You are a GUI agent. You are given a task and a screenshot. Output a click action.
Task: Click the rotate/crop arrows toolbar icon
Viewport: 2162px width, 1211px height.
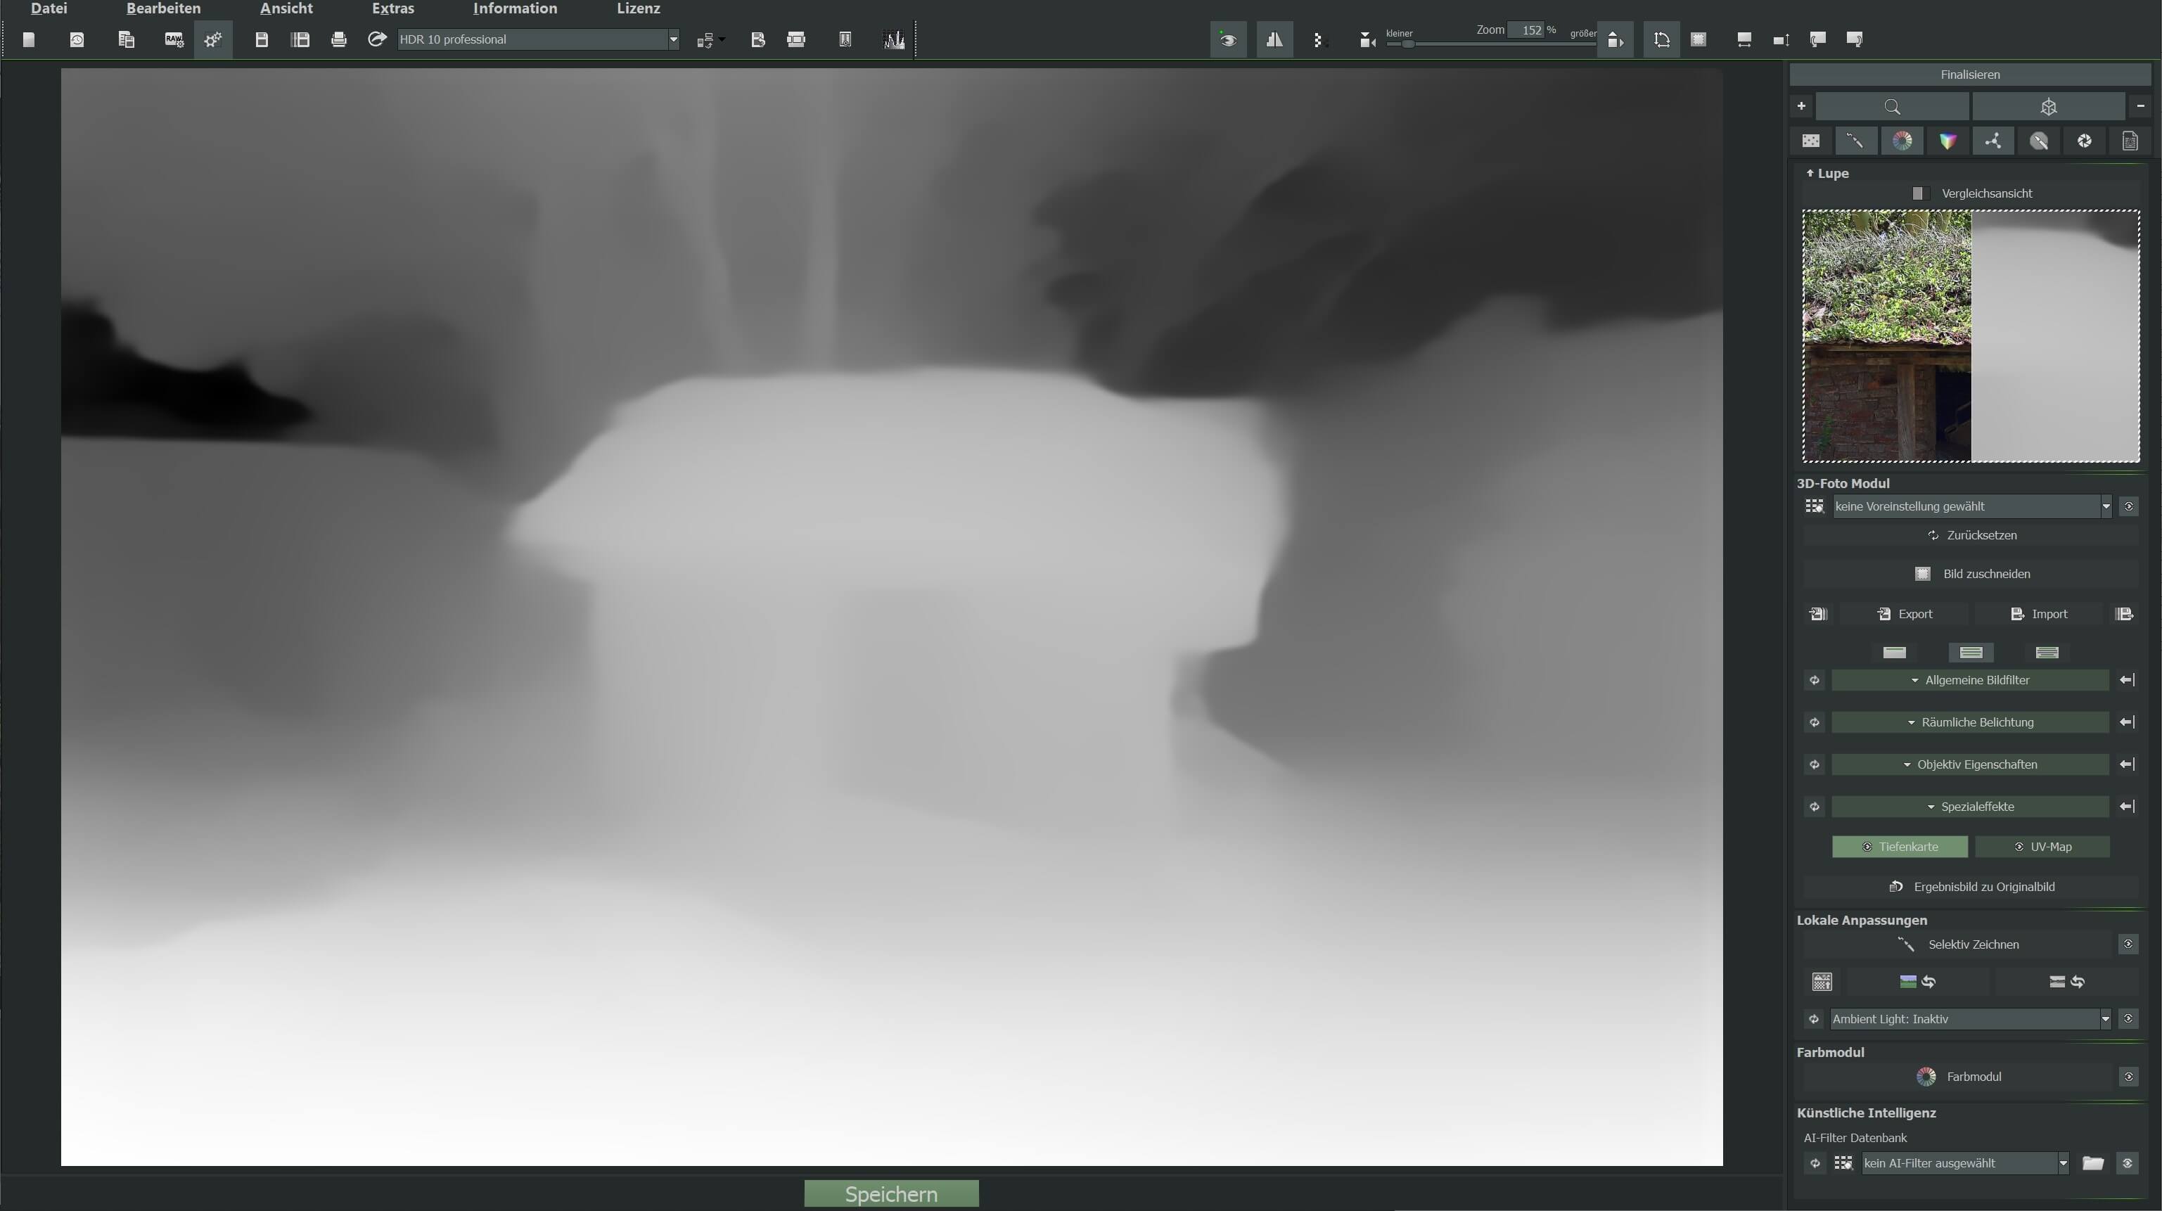(1661, 39)
